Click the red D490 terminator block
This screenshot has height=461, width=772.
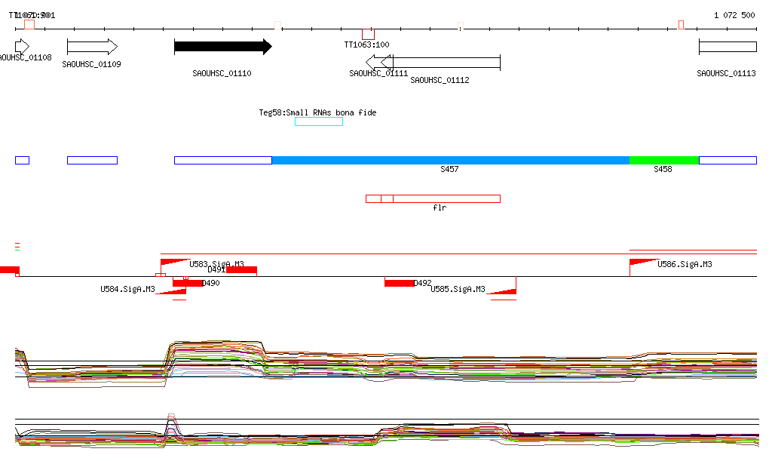(188, 283)
